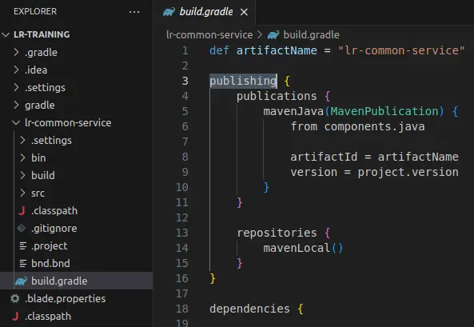Expand the build folder
Viewport: 474px width, 327px height.
pyautogui.click(x=22, y=175)
